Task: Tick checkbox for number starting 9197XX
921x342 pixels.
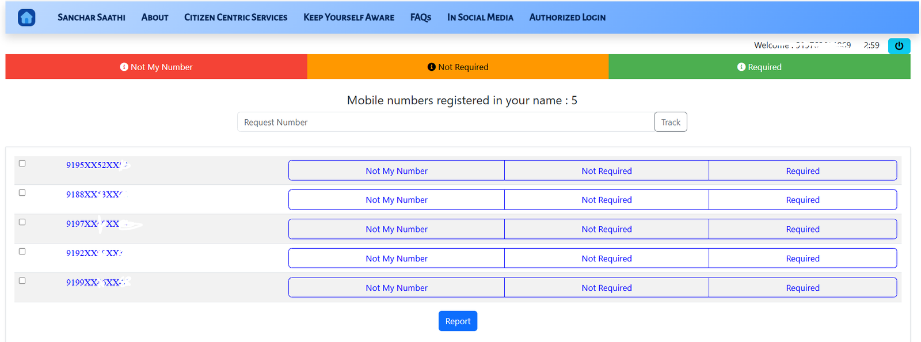Action: (x=22, y=222)
